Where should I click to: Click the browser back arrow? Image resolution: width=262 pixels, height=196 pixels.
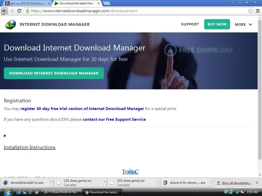[4, 11]
